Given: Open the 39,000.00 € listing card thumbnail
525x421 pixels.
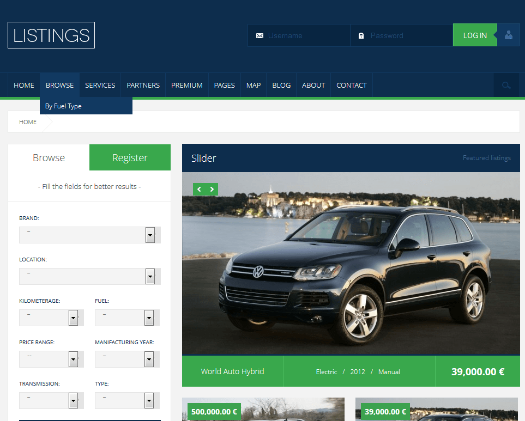Looking at the screenshot, I should click(x=437, y=410).
